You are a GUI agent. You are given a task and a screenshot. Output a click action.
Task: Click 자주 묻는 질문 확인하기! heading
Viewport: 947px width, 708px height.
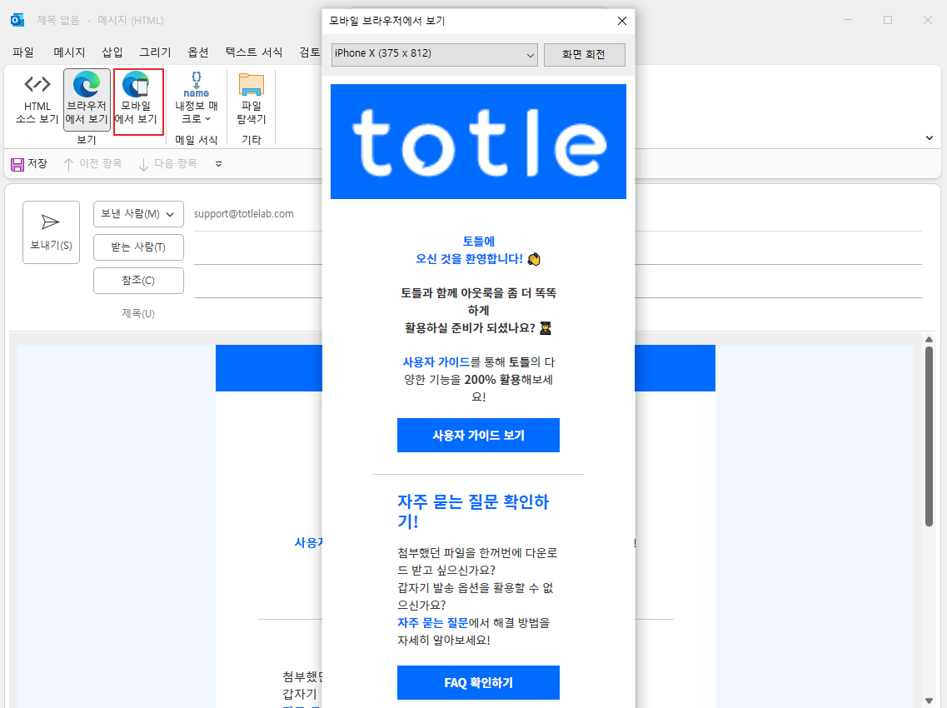pos(473,511)
